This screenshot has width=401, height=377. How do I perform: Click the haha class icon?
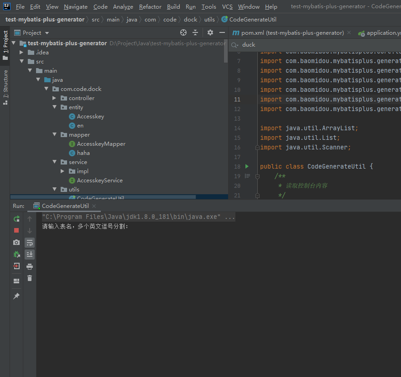pos(72,153)
